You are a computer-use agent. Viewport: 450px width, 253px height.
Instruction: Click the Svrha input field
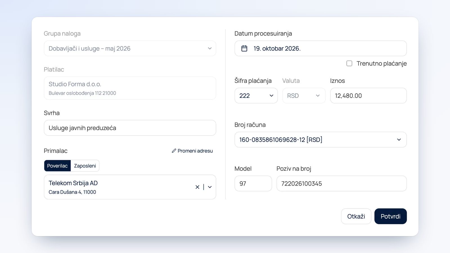(x=130, y=128)
